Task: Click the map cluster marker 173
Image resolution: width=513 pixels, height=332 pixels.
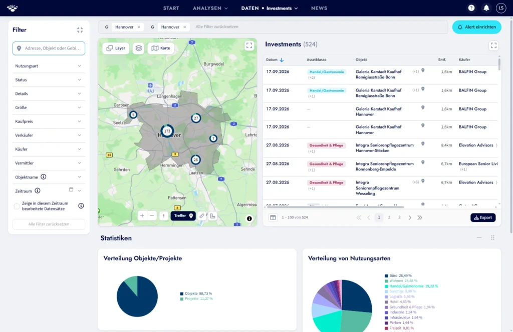Action: coord(167,131)
